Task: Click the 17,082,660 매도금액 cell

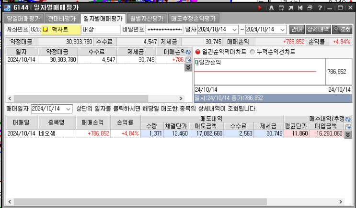Action: [x=206, y=133]
